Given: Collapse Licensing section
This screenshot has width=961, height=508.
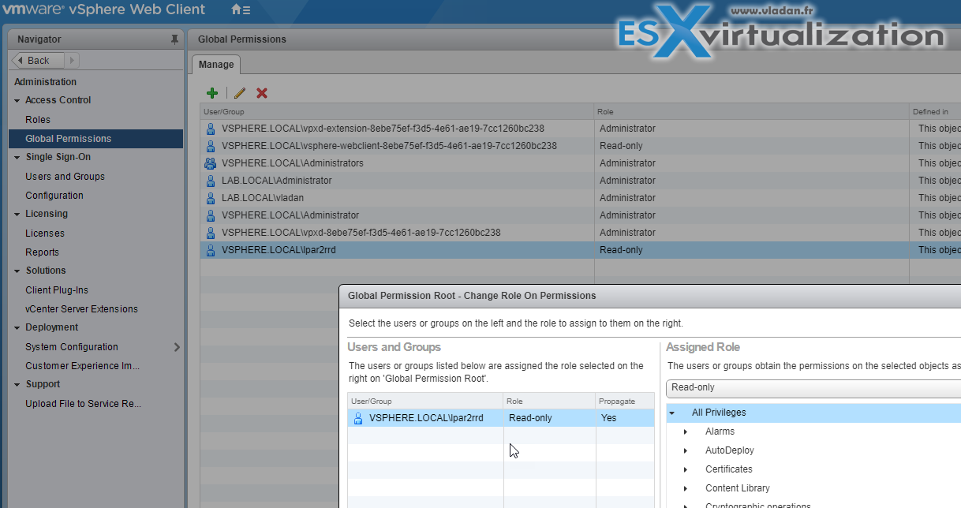Looking at the screenshot, I should click(x=17, y=215).
